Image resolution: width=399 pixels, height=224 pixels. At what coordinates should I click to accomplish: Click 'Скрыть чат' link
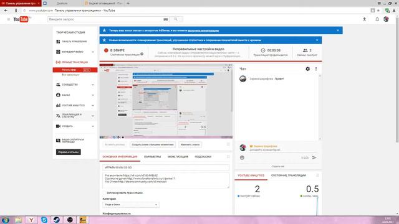[278, 166]
